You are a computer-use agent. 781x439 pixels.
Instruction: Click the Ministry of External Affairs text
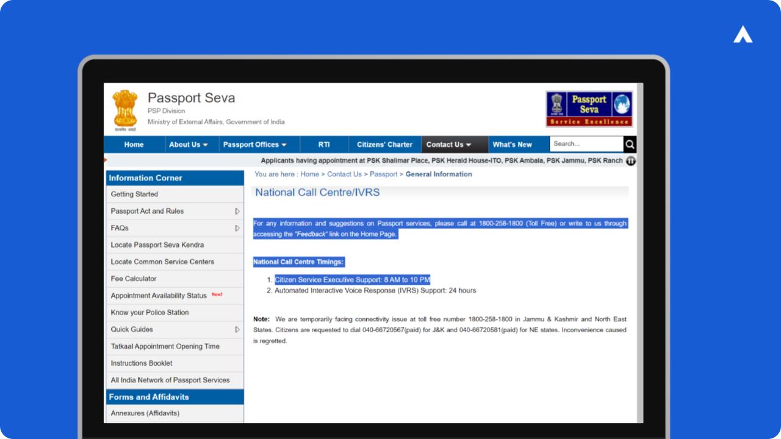(x=216, y=122)
